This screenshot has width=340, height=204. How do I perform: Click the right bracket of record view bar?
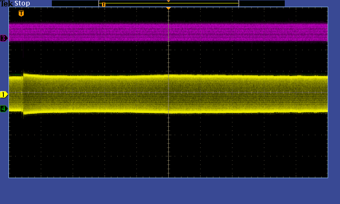(x=238, y=3)
